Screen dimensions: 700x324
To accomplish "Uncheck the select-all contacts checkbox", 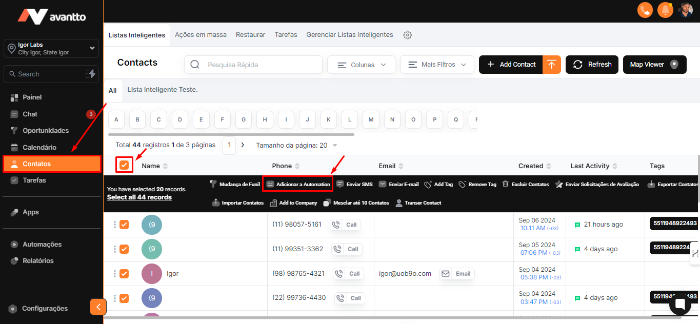I will coord(124,165).
